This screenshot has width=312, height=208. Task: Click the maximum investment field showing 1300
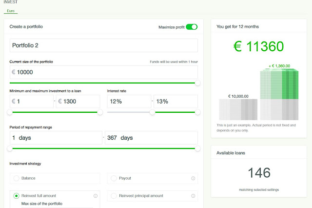(x=78, y=102)
